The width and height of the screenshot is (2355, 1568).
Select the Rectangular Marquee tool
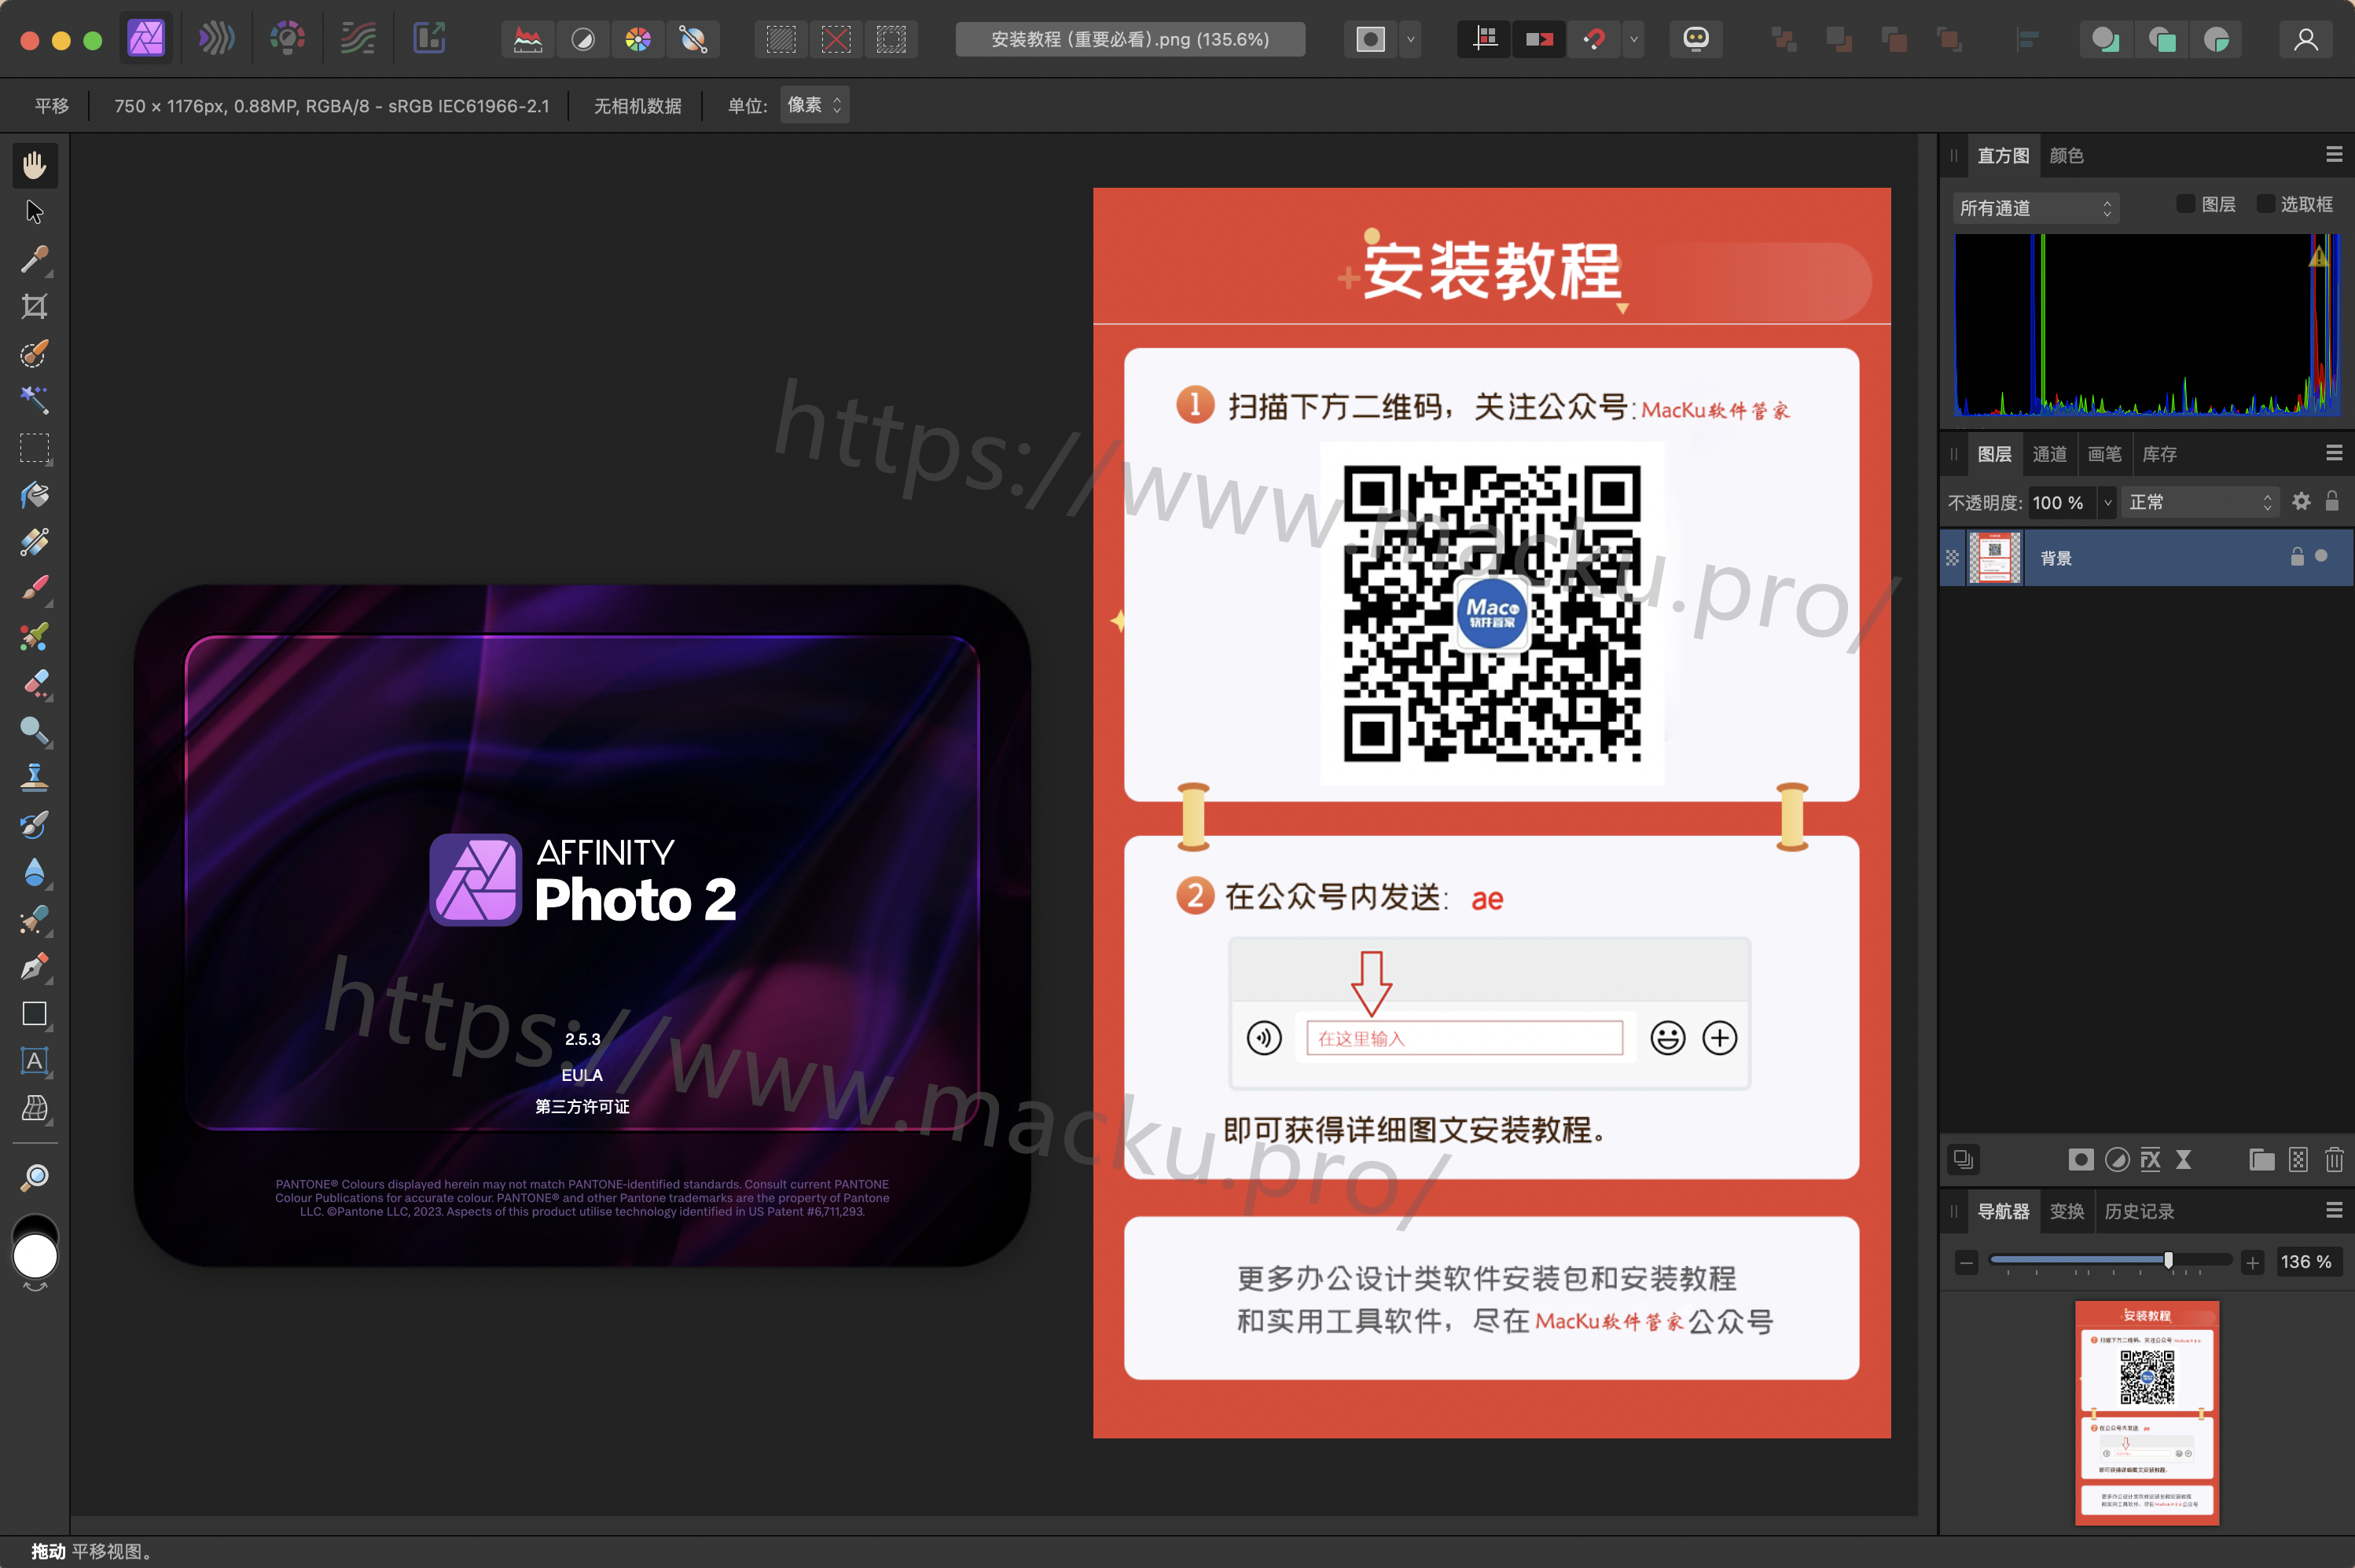[35, 448]
